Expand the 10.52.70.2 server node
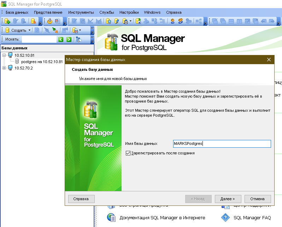Viewport: 282px width, 227px height. tap(4, 68)
